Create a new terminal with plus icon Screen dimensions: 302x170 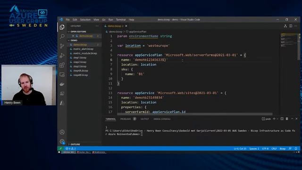click(x=274, y=119)
